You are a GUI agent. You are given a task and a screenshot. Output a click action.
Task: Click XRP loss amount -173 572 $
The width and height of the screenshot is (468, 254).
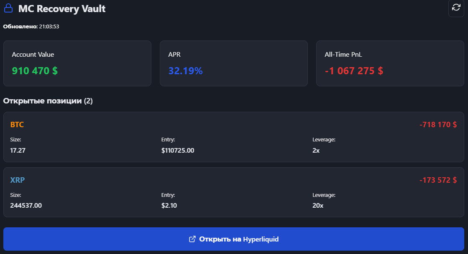[x=438, y=180]
